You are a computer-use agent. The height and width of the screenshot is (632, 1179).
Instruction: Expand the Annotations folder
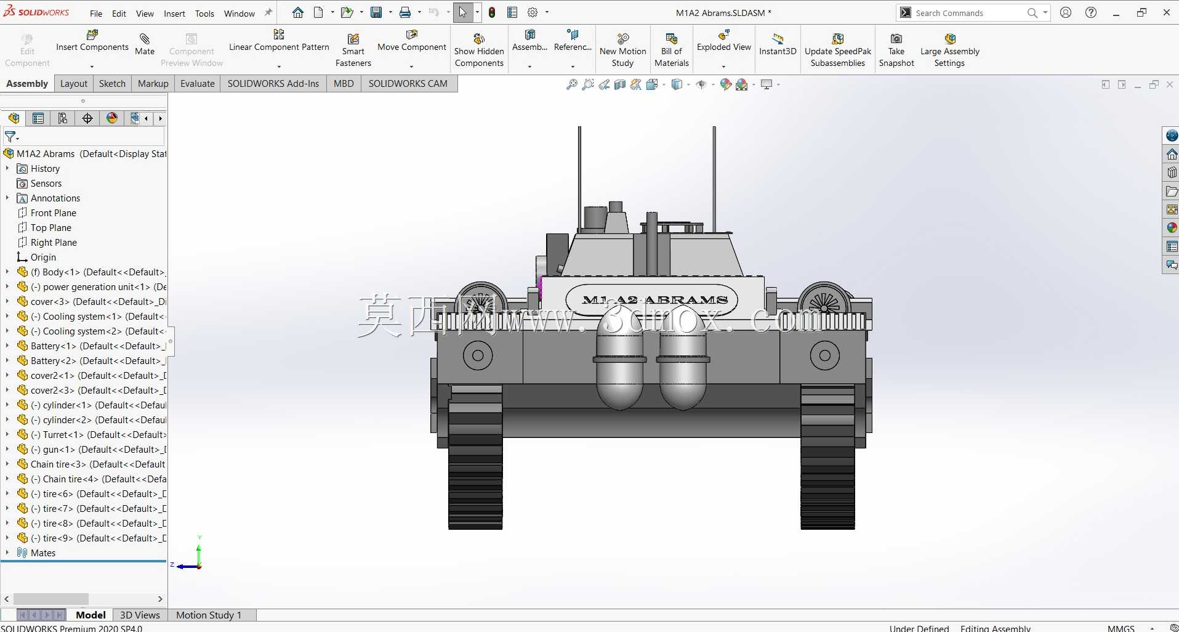[x=7, y=198]
